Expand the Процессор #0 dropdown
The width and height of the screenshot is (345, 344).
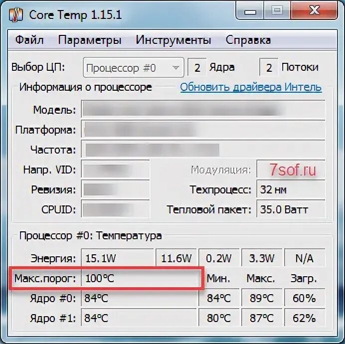pyautogui.click(x=134, y=68)
